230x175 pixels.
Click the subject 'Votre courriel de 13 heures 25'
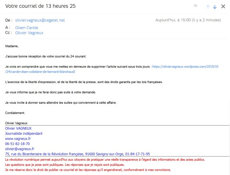[x=40, y=6]
